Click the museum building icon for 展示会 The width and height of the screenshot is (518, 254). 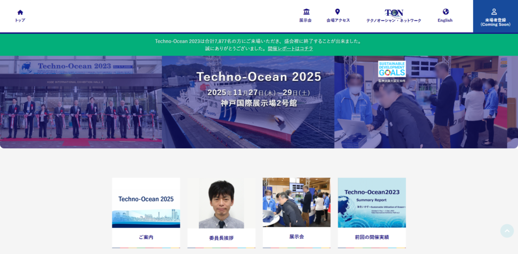click(x=306, y=12)
